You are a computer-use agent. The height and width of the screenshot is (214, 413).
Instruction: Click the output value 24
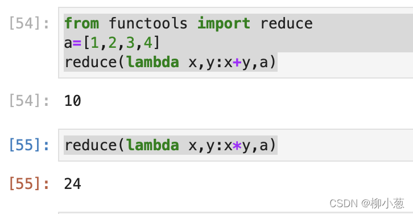(73, 184)
